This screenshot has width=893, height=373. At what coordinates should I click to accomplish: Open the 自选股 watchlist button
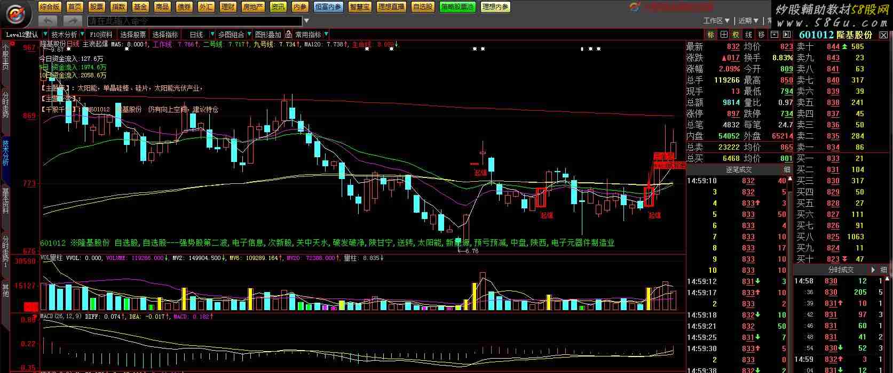click(x=423, y=7)
